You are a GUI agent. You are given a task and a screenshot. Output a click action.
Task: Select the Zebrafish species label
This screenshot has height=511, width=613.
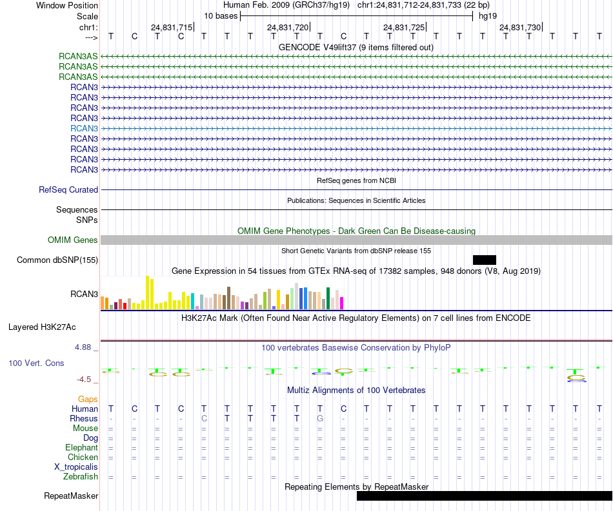pyautogui.click(x=81, y=477)
